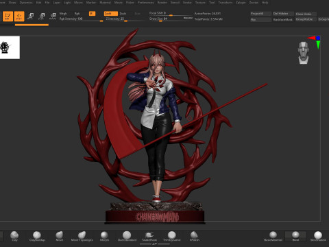Open the Help menu
The width and height of the screenshot is (329, 247).
[265, 3]
